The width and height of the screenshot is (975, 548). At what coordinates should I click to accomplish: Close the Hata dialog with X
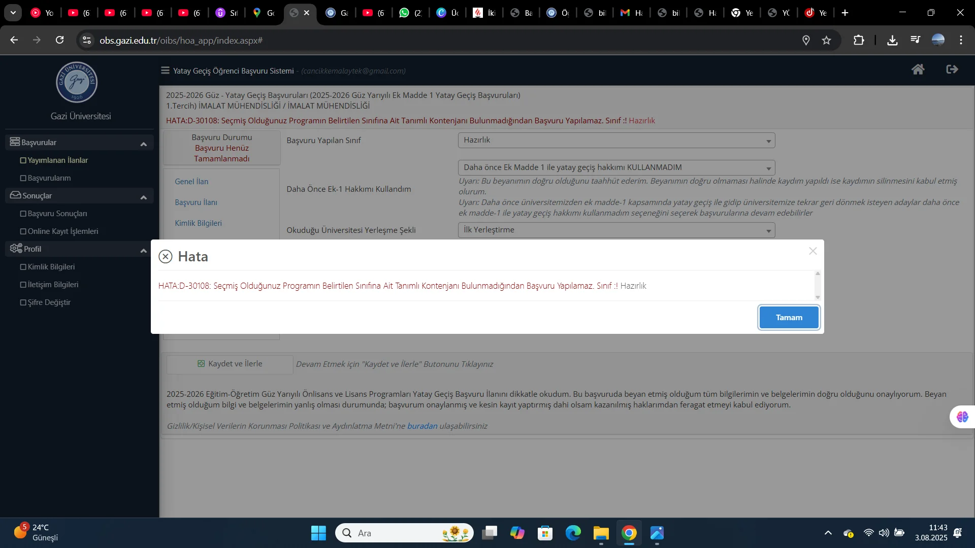[x=812, y=251]
